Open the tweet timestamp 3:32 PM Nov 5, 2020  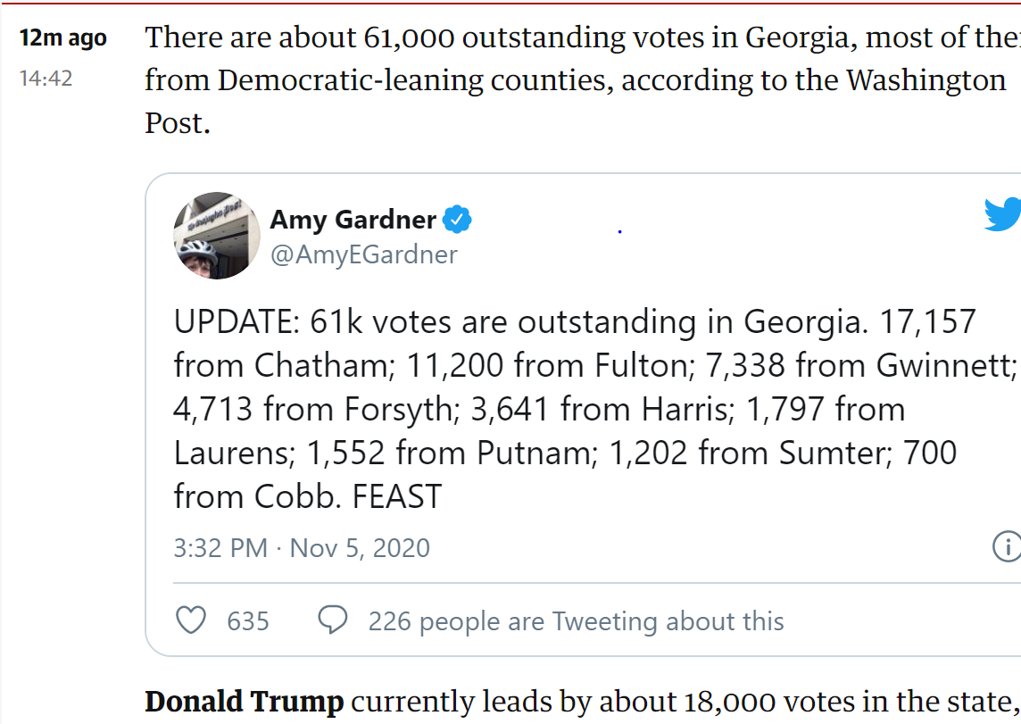click(302, 547)
